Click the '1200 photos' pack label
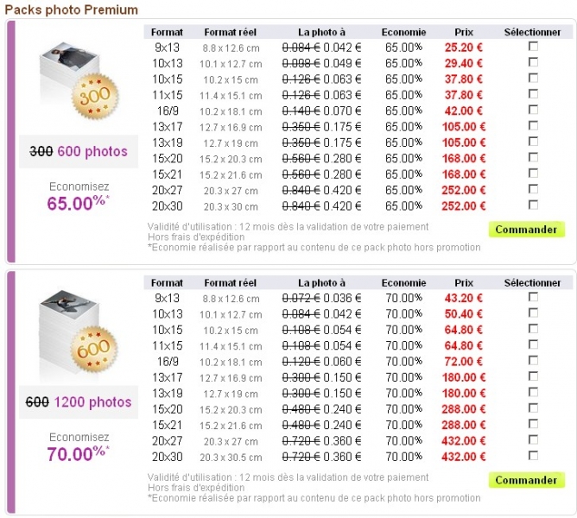Viewport: 577px width, 518px height. (x=92, y=401)
